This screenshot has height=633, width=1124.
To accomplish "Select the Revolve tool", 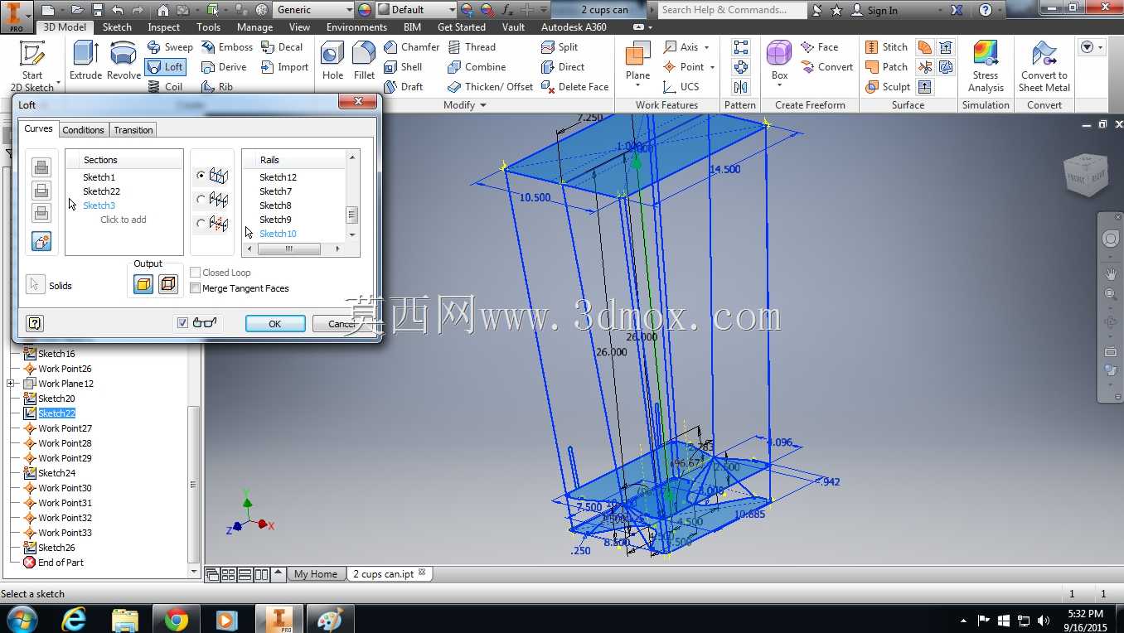I will point(124,61).
